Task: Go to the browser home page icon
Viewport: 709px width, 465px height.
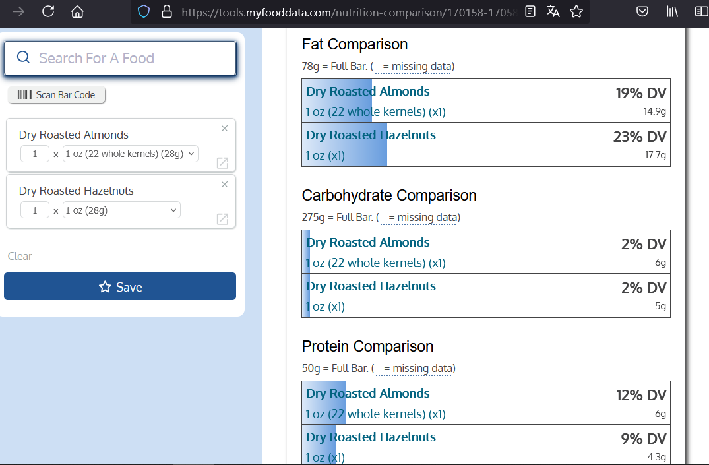Action: coord(78,11)
